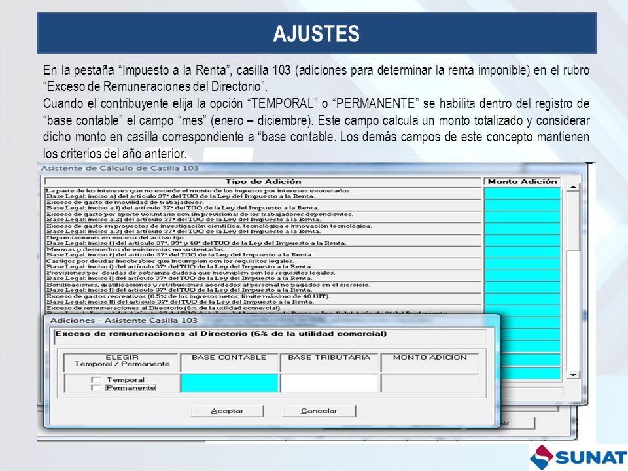Click the scrollbar up arrow in Casilla 103 list
The image size is (628, 471).
tap(573, 186)
